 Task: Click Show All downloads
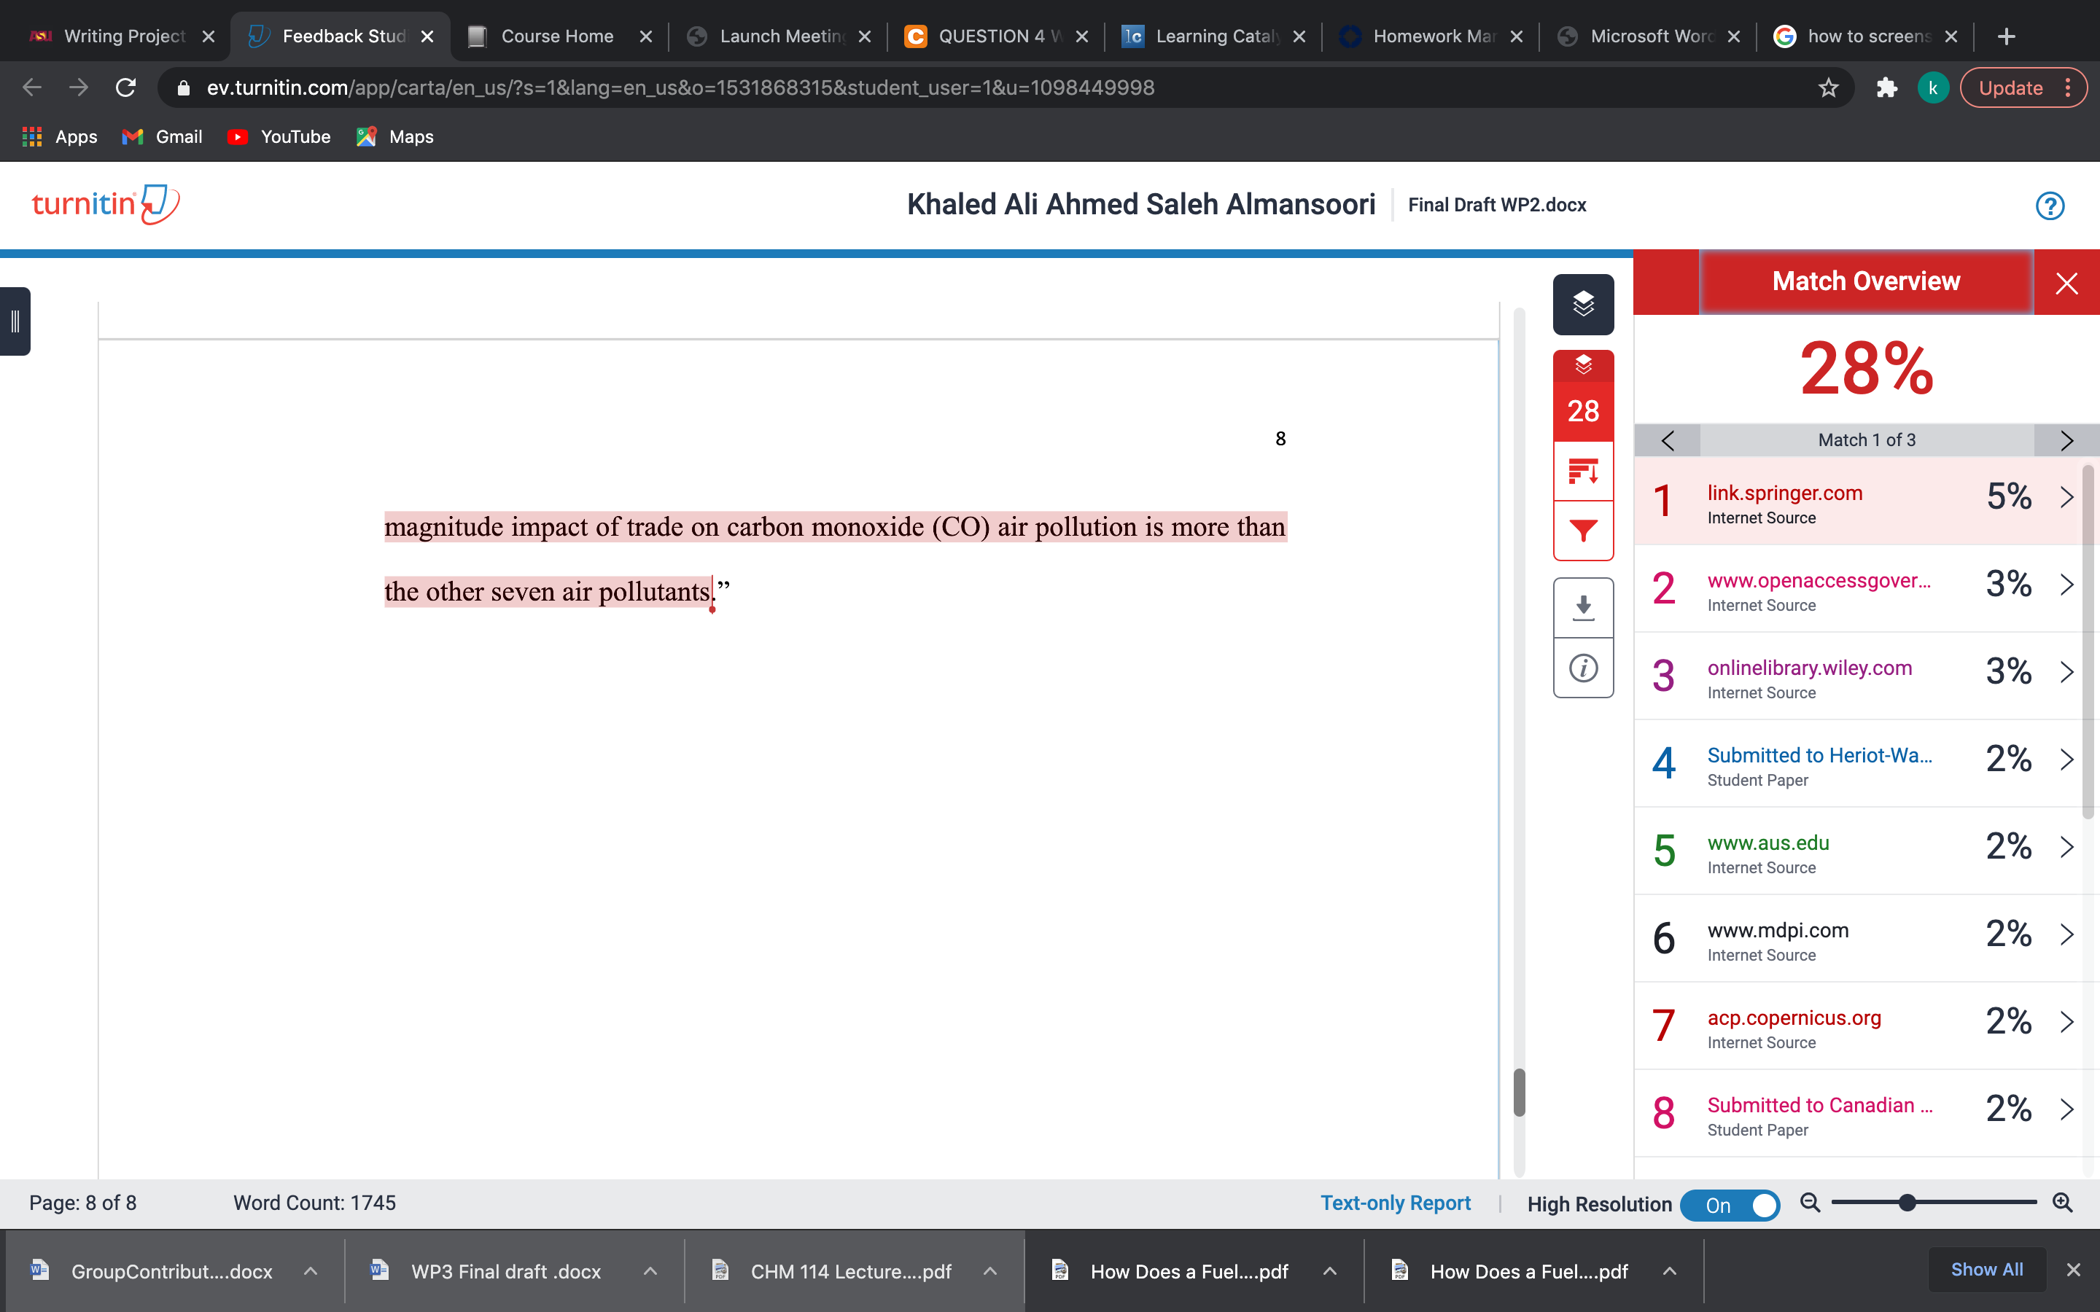click(x=1986, y=1270)
